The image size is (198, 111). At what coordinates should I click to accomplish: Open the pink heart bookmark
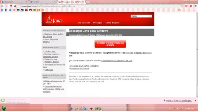pyautogui.click(x=14, y=10)
